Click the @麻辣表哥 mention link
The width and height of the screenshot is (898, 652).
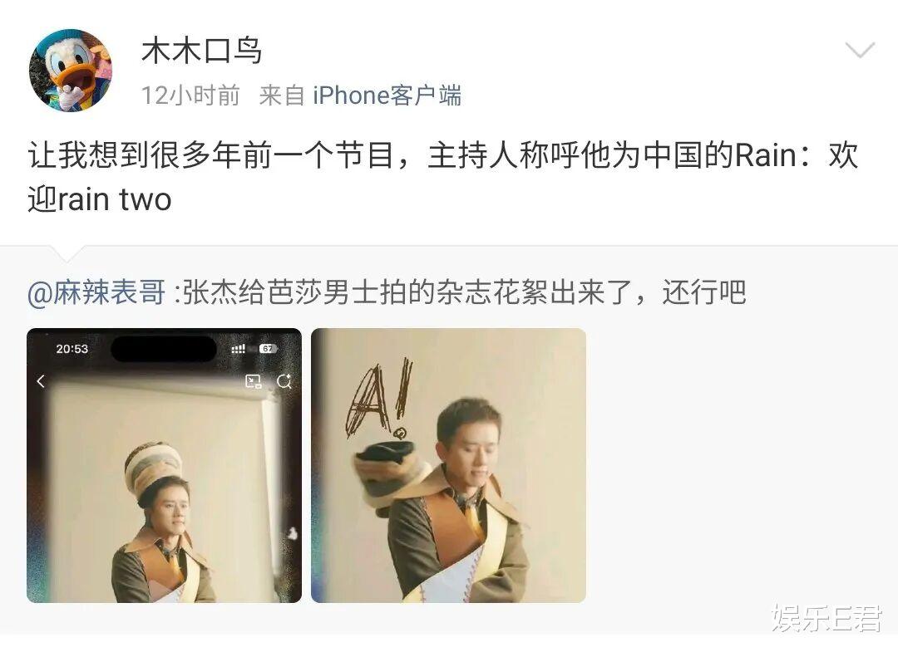coord(96,293)
